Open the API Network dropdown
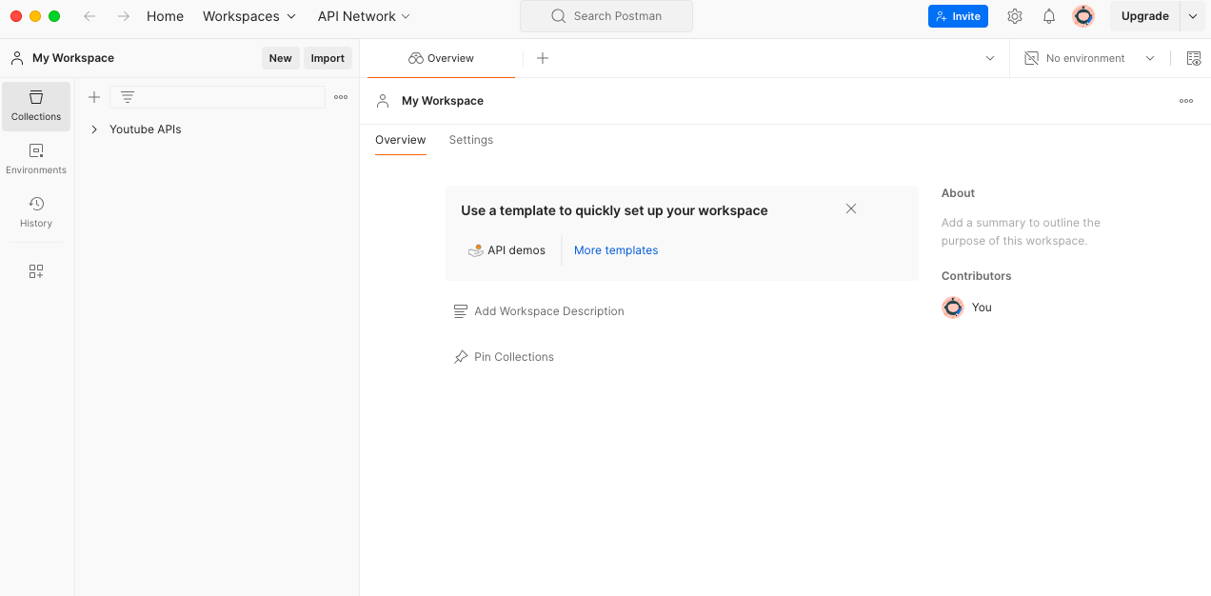The image size is (1211, 596). [x=365, y=16]
